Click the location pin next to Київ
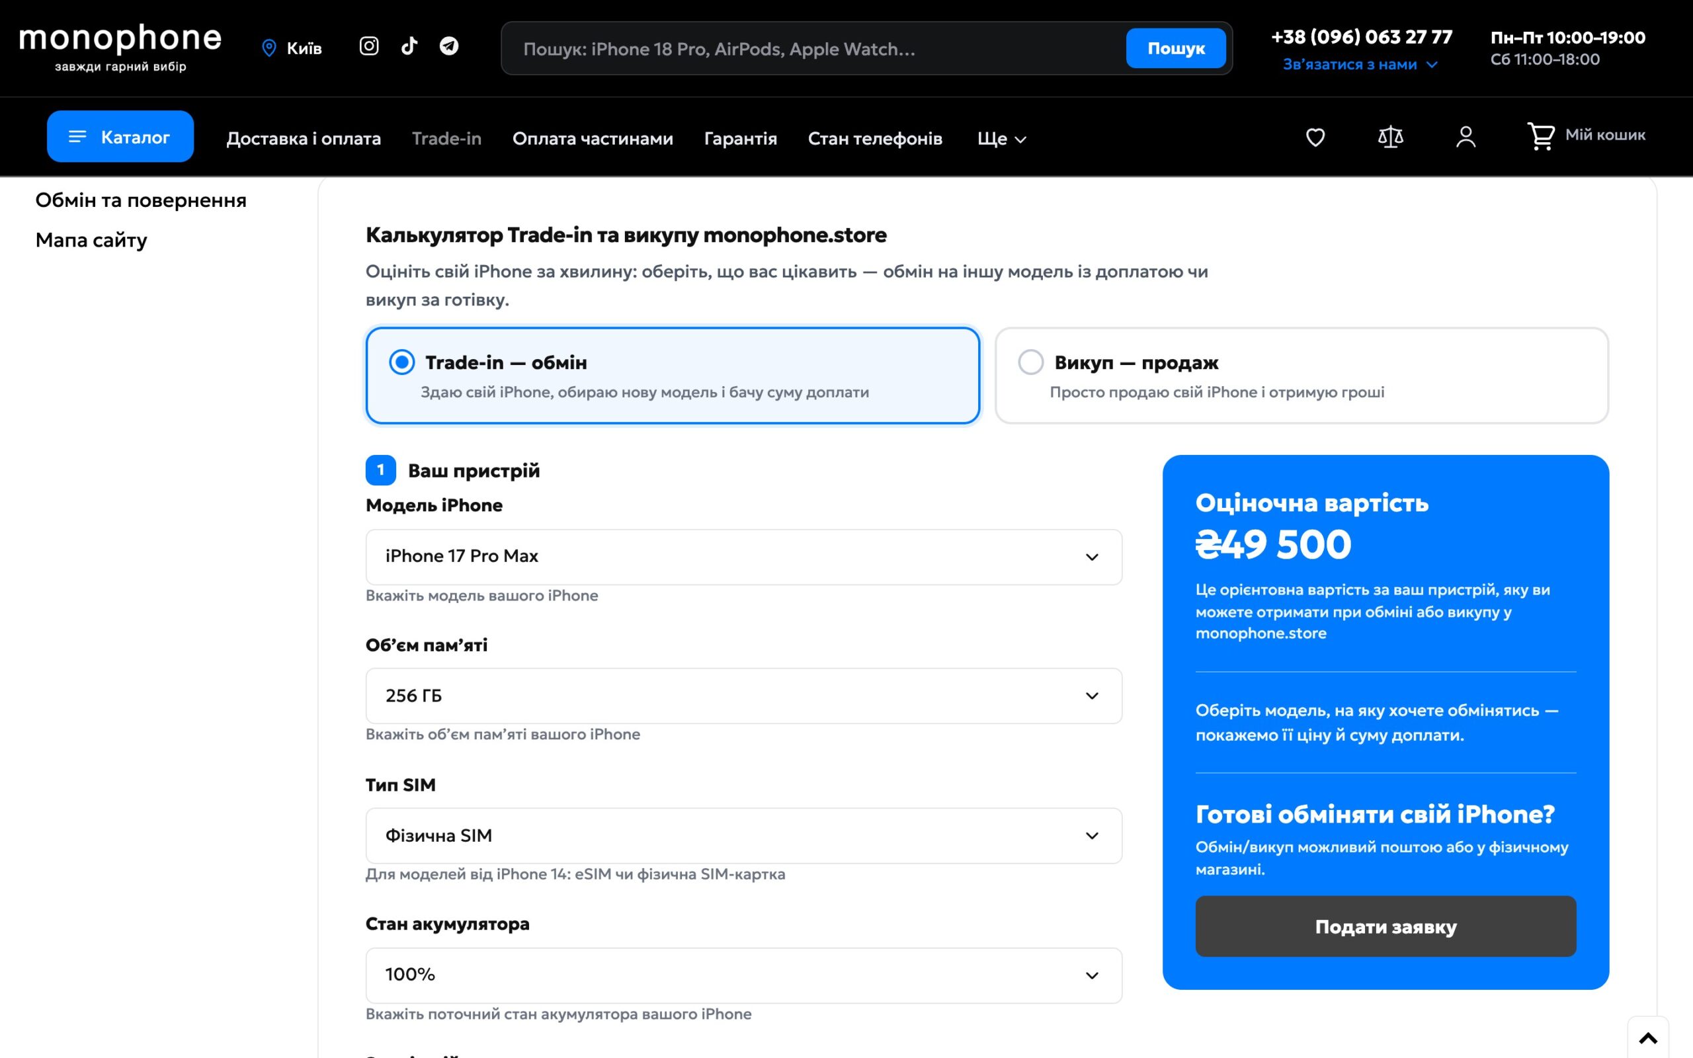The height and width of the screenshot is (1058, 1693). (x=268, y=48)
